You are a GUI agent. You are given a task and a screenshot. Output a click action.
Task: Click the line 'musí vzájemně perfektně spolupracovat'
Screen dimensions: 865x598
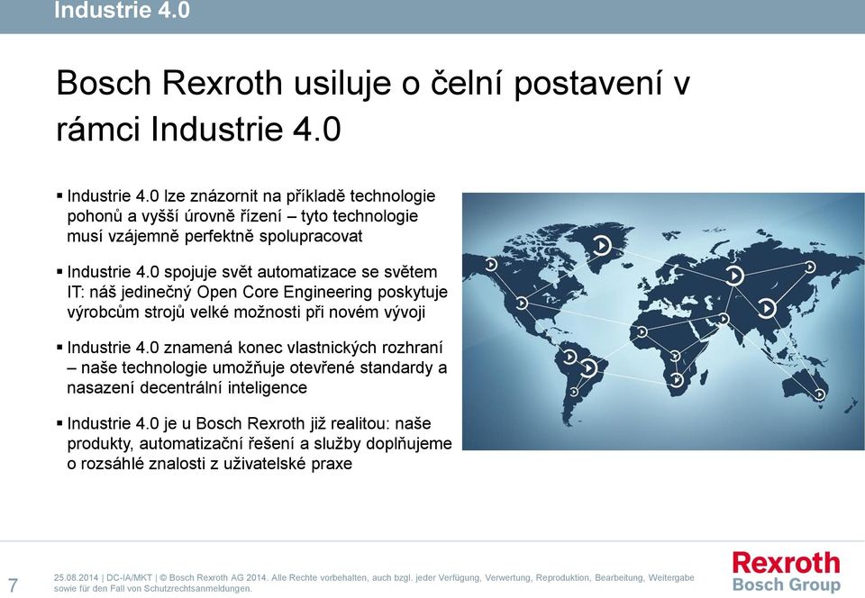(x=214, y=237)
